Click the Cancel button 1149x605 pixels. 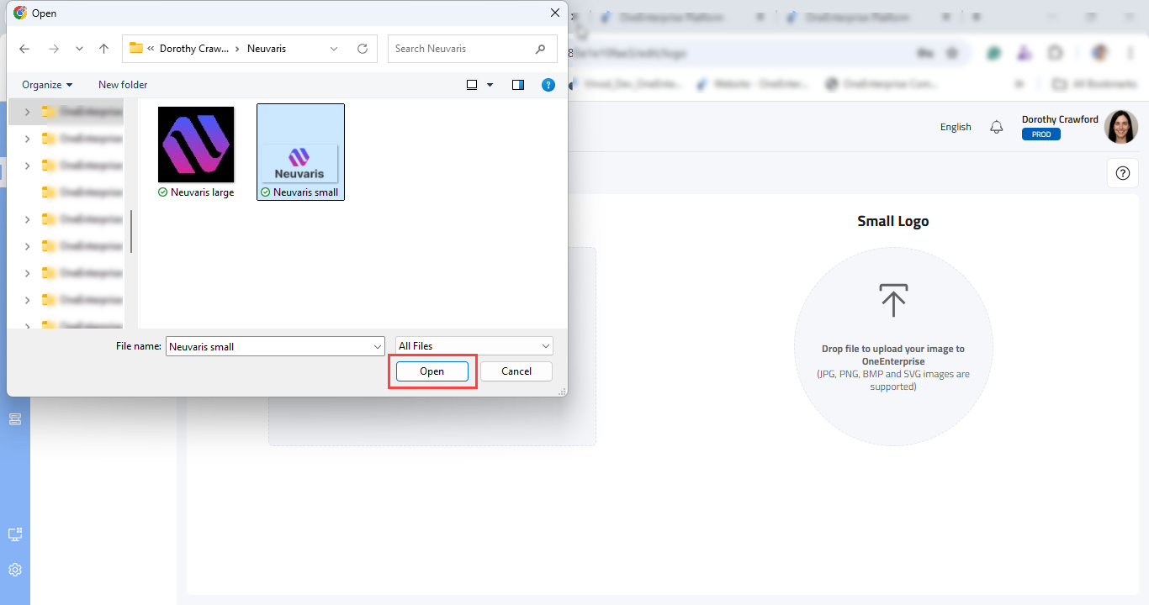516,371
